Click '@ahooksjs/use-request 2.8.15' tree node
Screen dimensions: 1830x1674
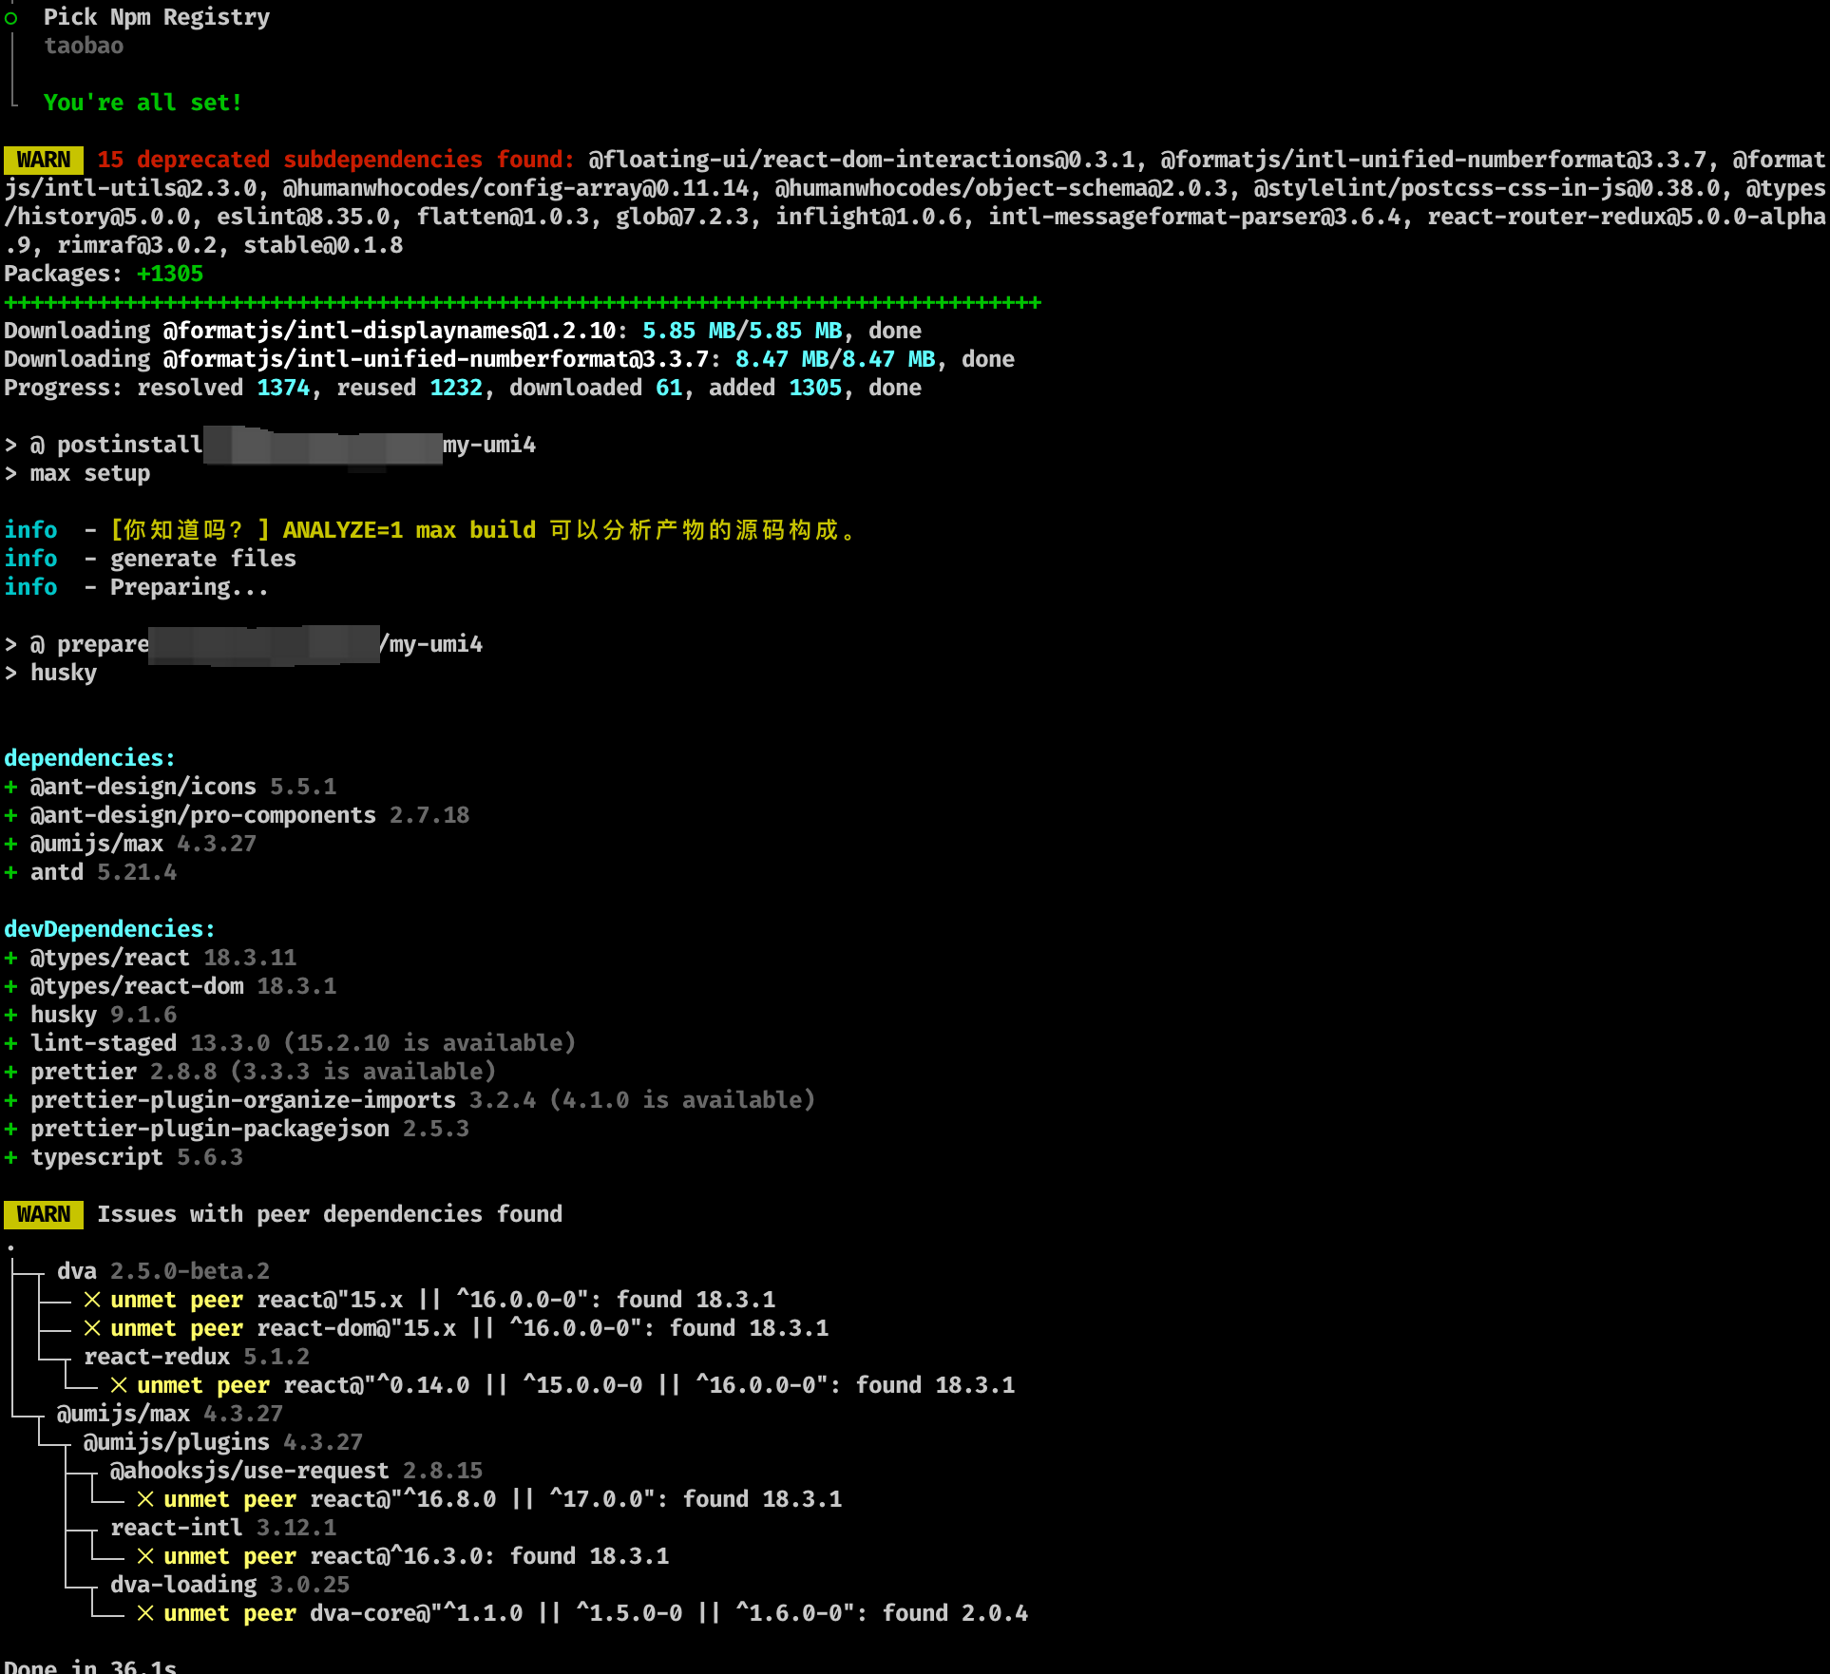296,1471
